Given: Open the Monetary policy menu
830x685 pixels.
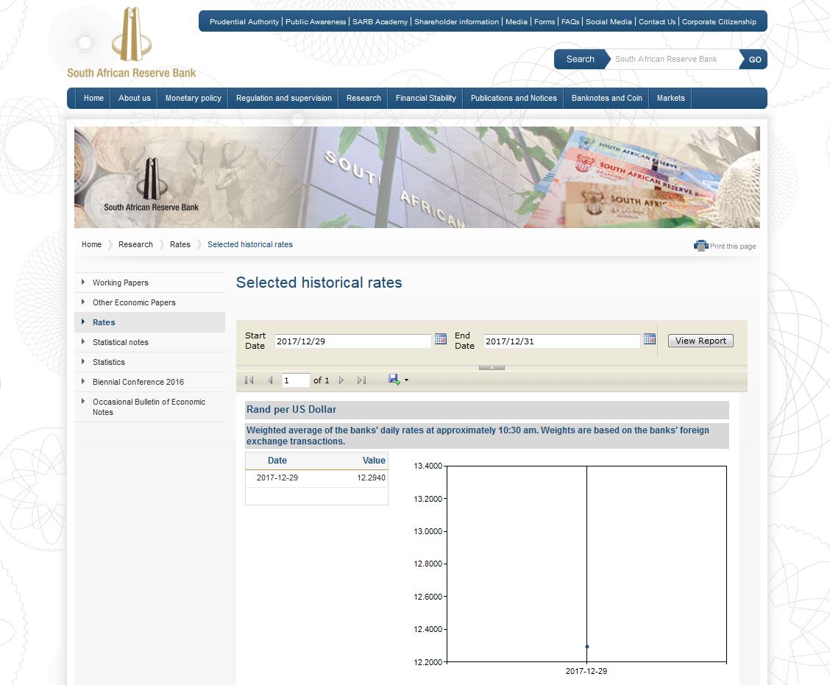Looking at the screenshot, I should coord(194,98).
